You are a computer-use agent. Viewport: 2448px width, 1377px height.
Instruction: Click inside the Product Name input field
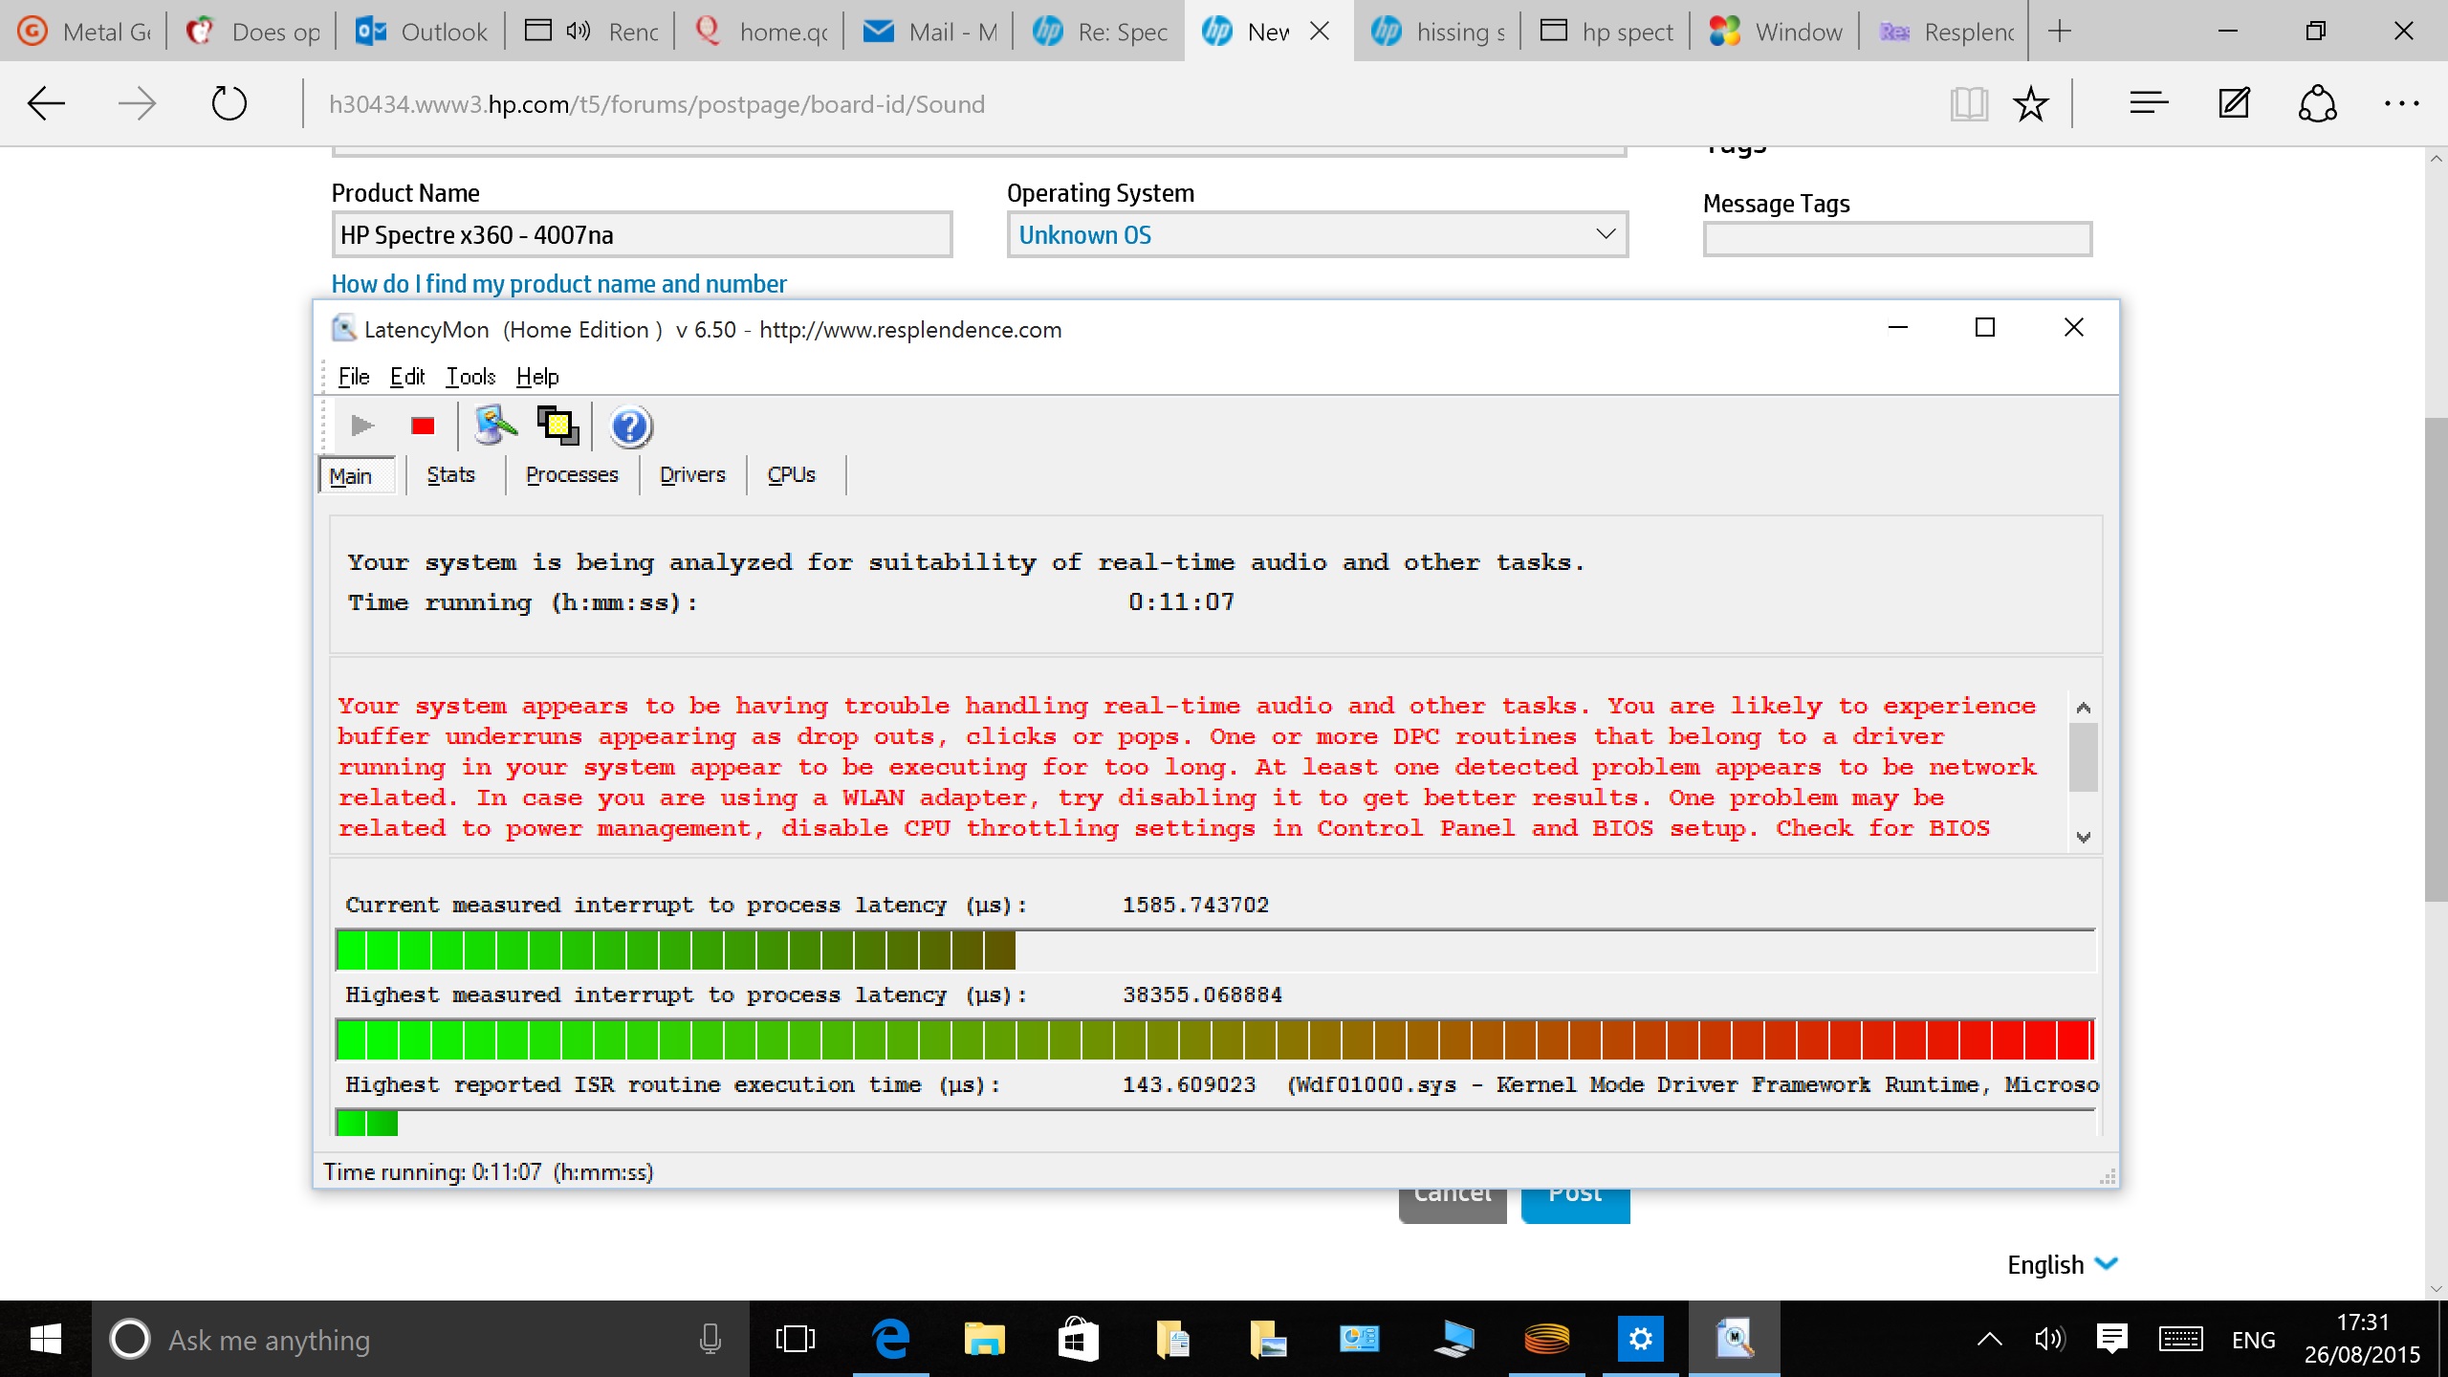[x=641, y=234]
